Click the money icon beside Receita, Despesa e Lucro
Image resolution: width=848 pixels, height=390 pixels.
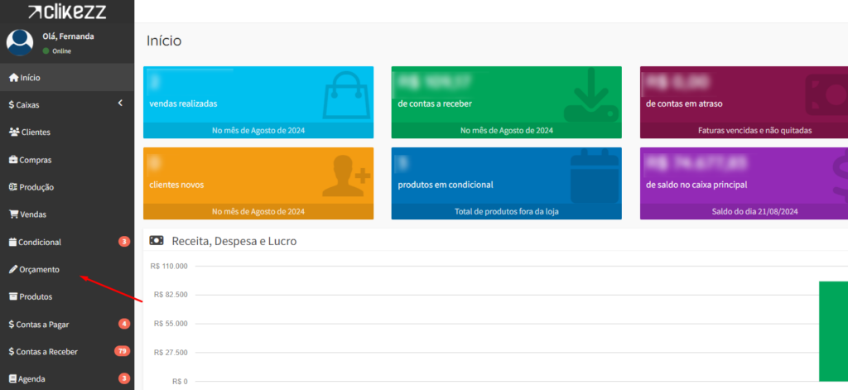[157, 241]
